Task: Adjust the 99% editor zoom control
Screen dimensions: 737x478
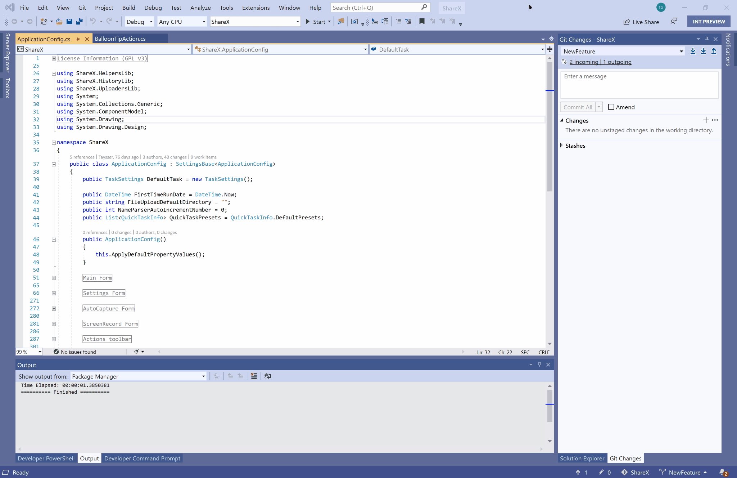Action: click(28, 352)
